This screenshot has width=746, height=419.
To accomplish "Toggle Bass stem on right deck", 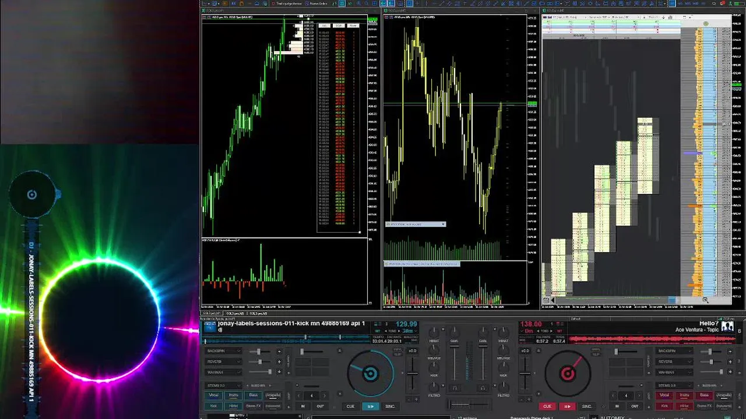I will (704, 395).
